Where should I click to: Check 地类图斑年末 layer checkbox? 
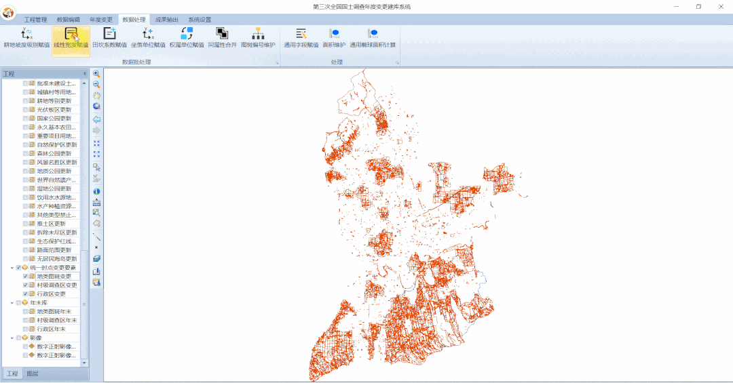[x=25, y=312]
